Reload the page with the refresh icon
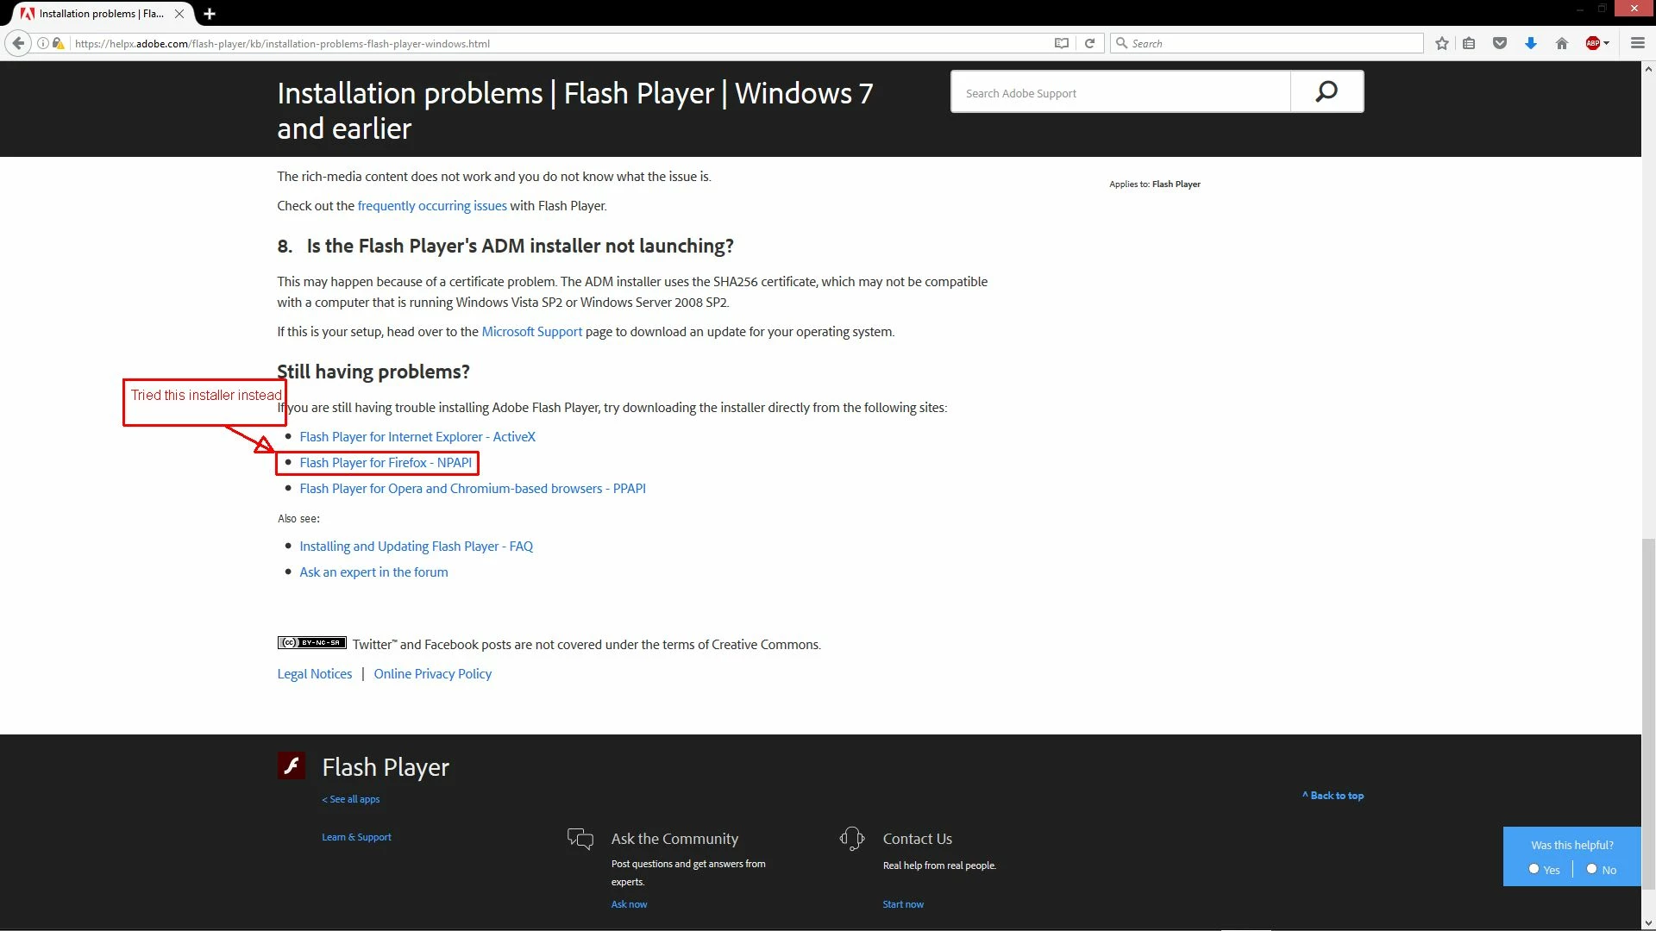 pyautogui.click(x=1089, y=43)
